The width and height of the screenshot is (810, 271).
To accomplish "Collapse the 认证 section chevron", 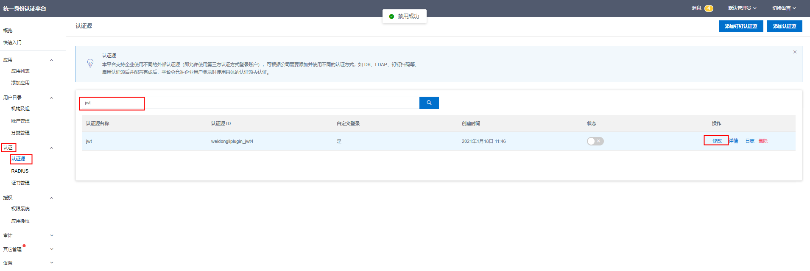I will pos(51,148).
